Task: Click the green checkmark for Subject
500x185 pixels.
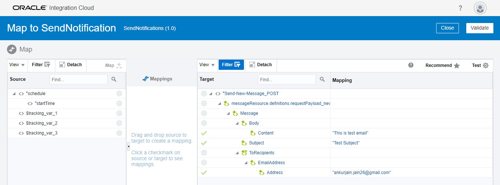Action: point(204,143)
